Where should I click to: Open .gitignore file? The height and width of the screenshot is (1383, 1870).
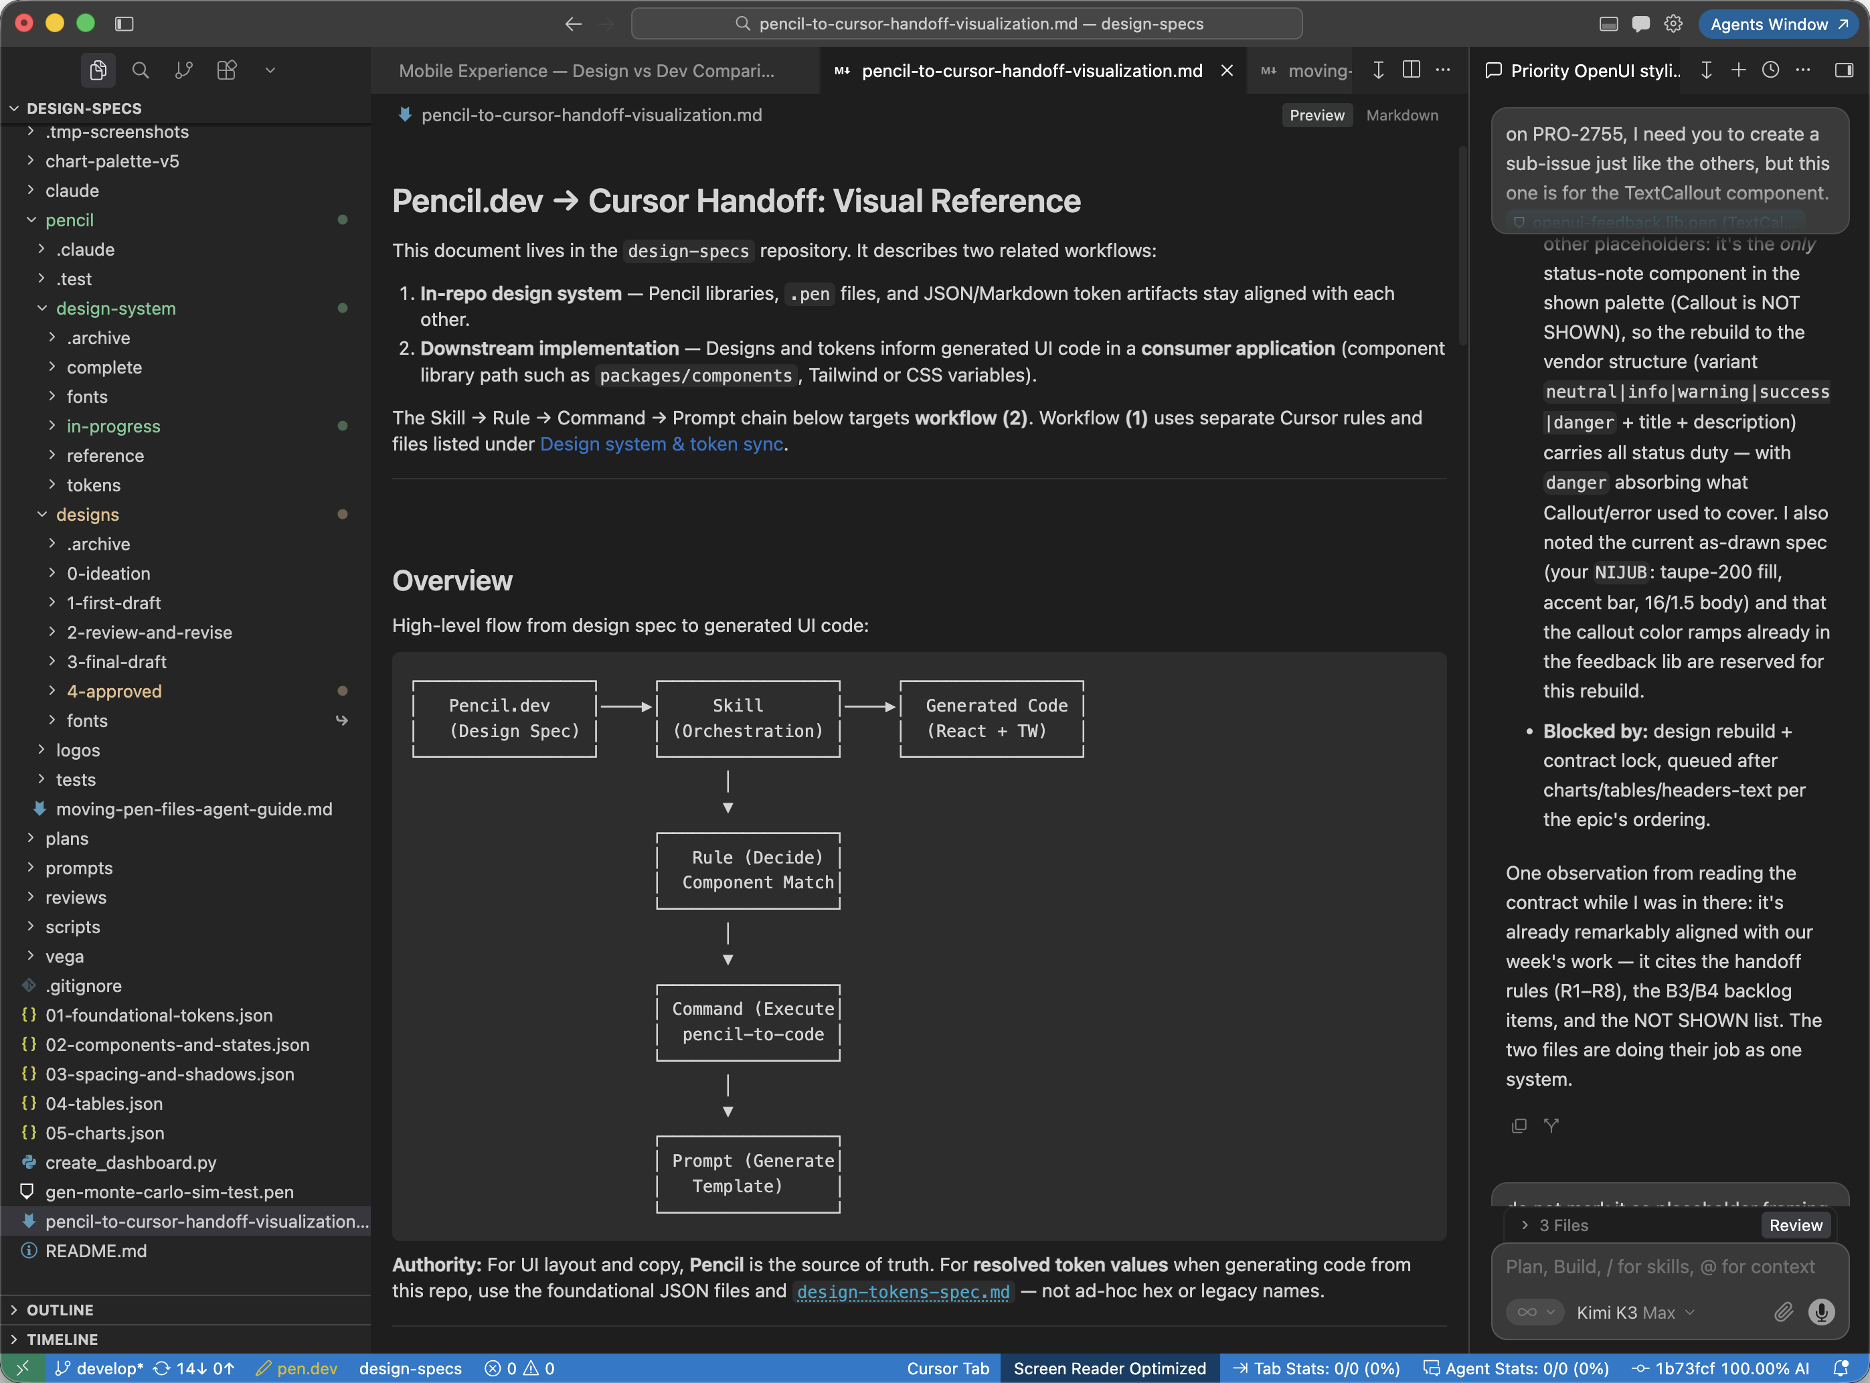(186, 985)
